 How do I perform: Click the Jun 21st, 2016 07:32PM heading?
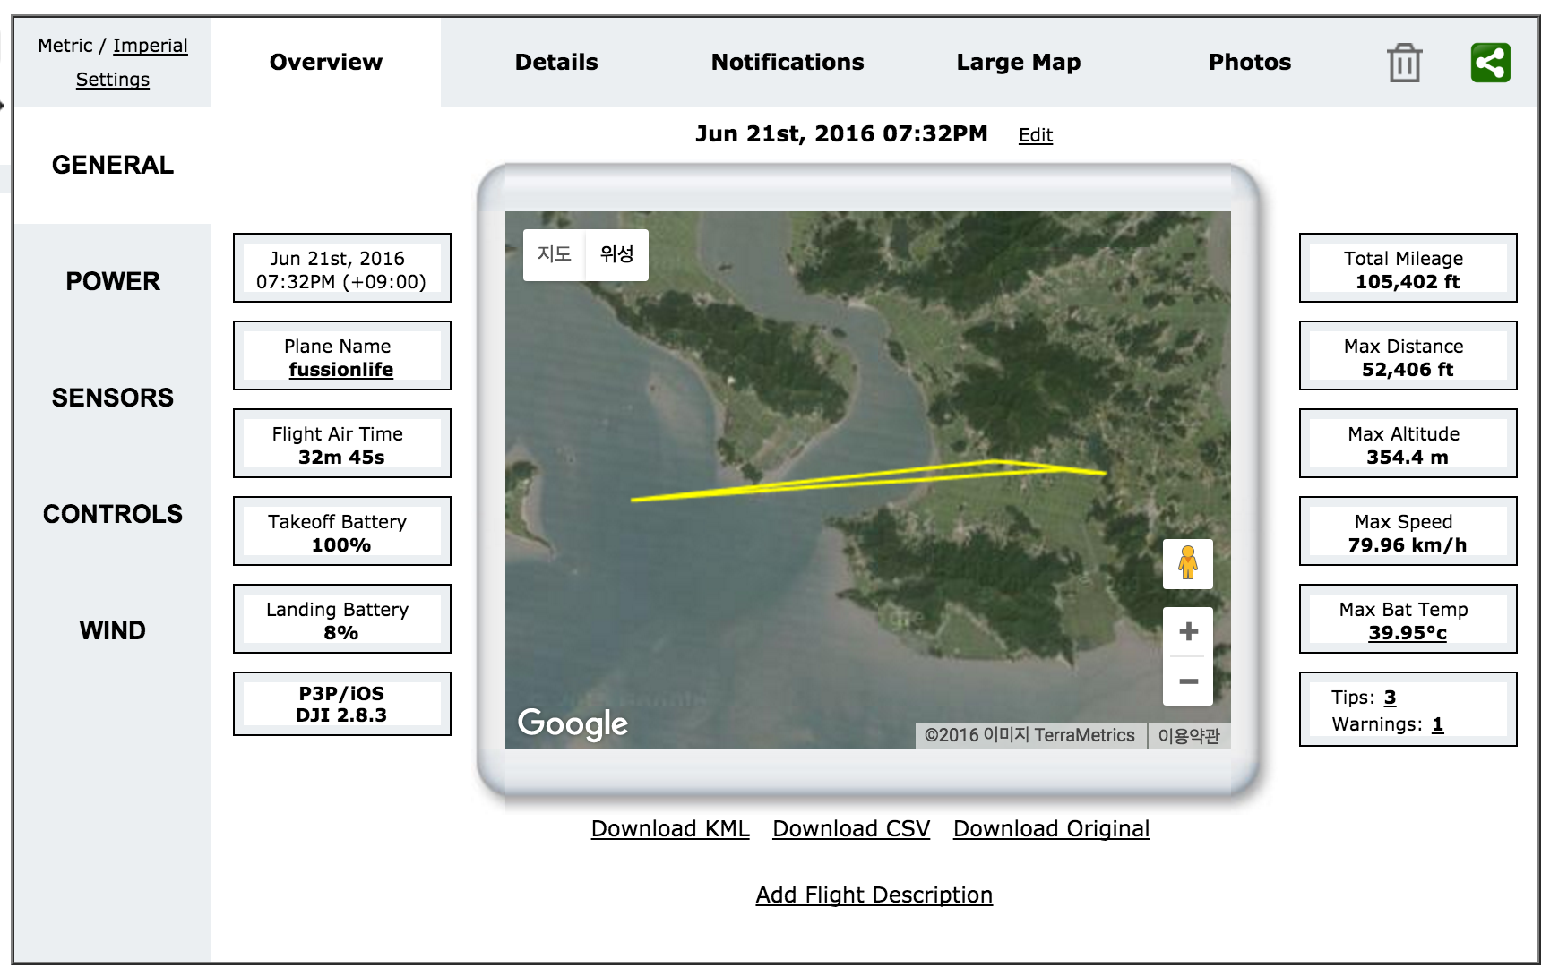pos(841,134)
